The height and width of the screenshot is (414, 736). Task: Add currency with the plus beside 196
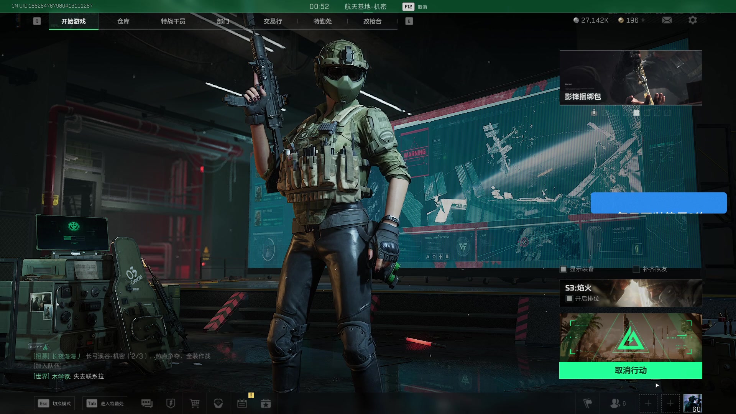643,20
